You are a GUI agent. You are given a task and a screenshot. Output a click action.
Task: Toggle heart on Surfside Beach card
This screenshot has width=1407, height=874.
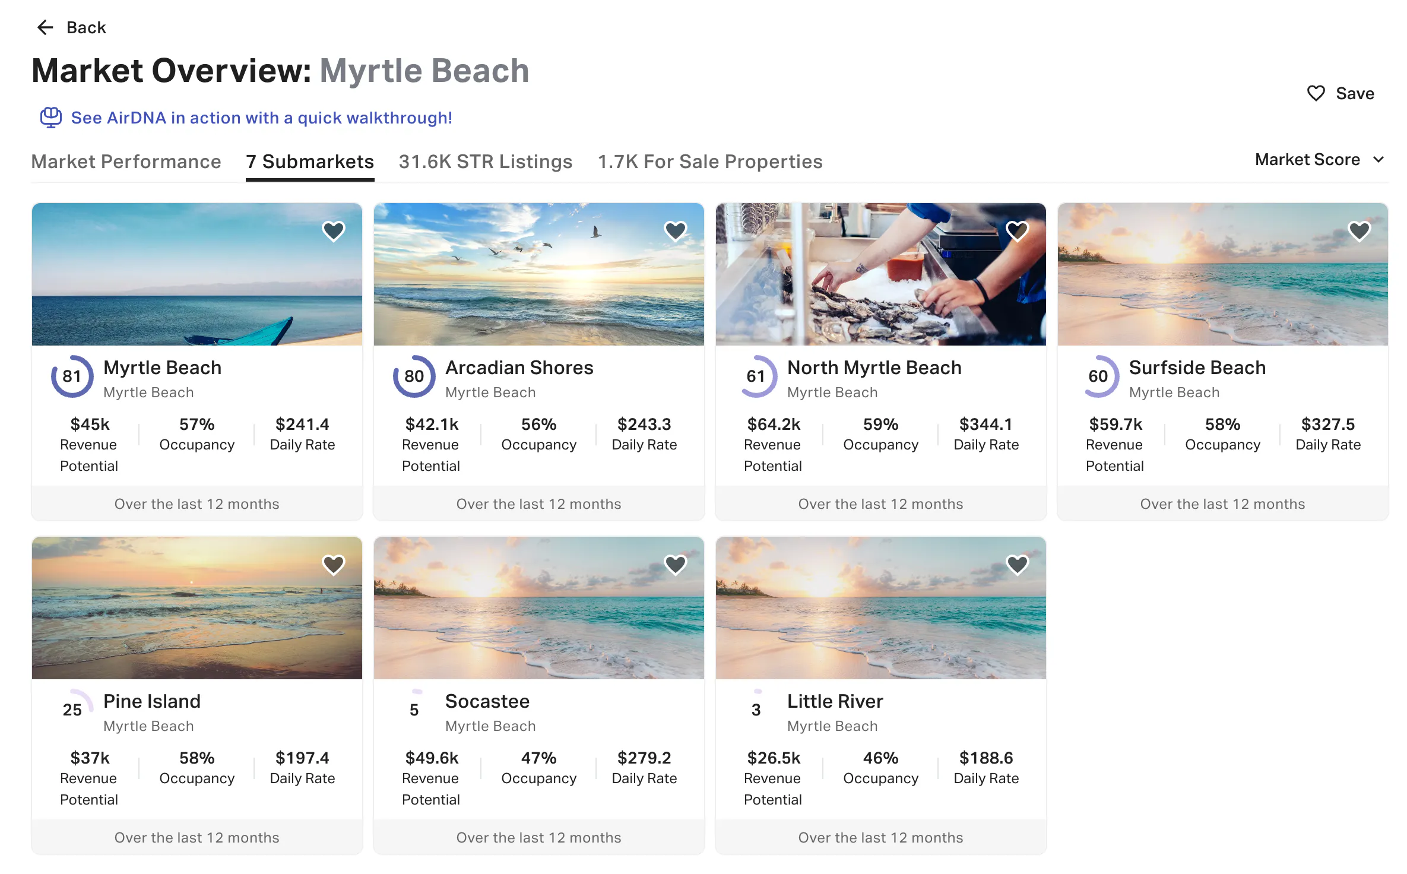click(x=1360, y=231)
